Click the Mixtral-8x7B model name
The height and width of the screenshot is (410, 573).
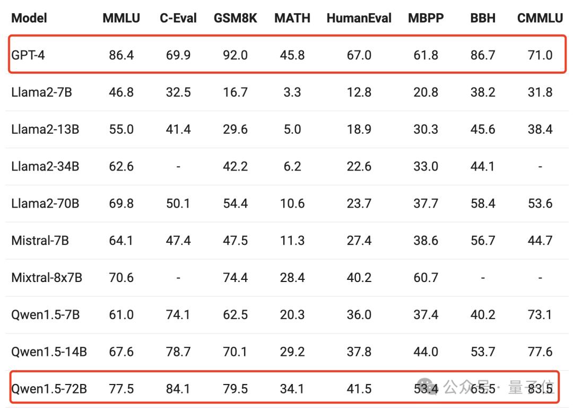(46, 278)
